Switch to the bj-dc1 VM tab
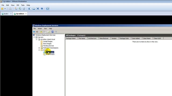Image resolution: width=172 pixels, height=96 pixels. click(x=6, y=14)
